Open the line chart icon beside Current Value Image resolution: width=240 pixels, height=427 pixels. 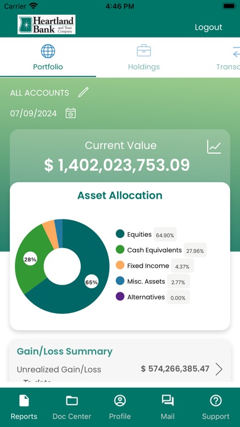(x=214, y=146)
